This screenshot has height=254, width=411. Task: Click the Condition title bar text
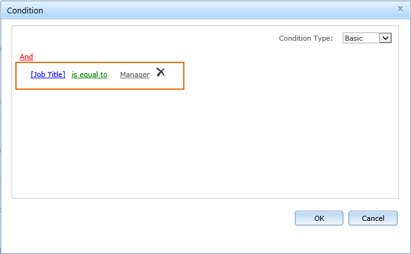(25, 10)
